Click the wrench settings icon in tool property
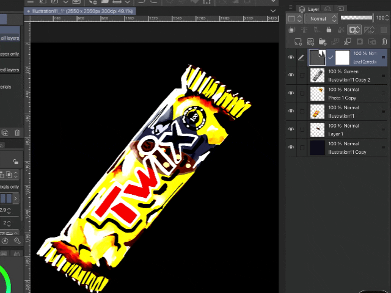391x293 pixels. pyautogui.click(x=17, y=241)
